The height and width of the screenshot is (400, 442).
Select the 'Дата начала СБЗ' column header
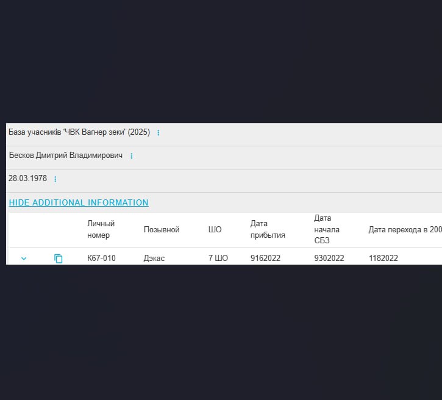pos(327,229)
